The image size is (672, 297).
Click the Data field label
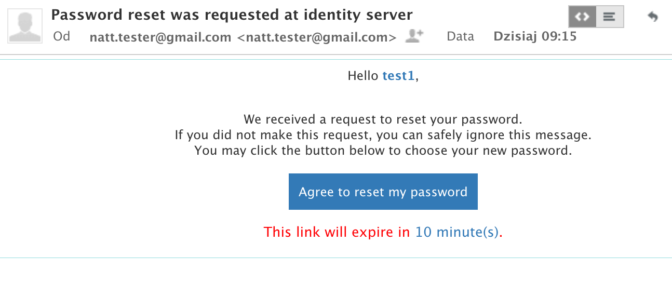pyautogui.click(x=461, y=36)
